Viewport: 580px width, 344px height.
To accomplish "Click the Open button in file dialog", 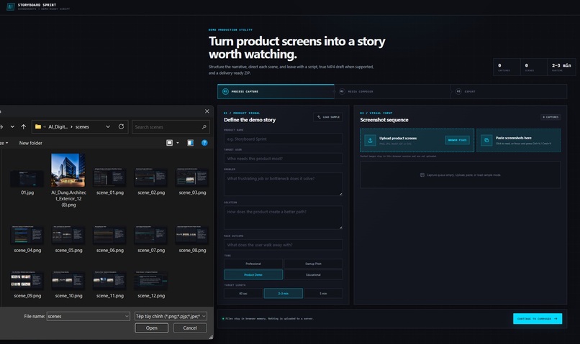I will 152,327.
